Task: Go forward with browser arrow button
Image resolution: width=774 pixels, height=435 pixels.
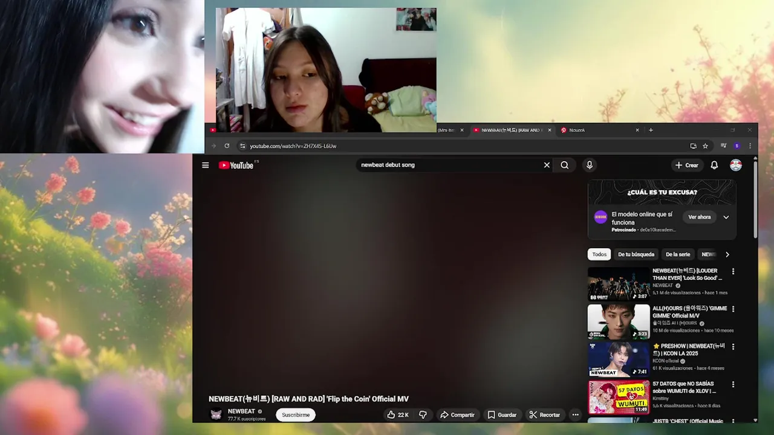Action: [x=213, y=146]
